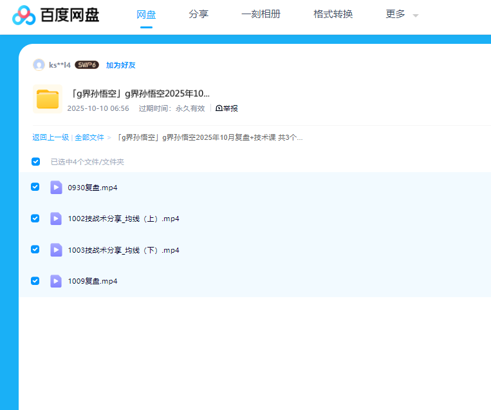The image size is (491, 410).
Task: Report the share via 举报 button
Action: click(227, 108)
